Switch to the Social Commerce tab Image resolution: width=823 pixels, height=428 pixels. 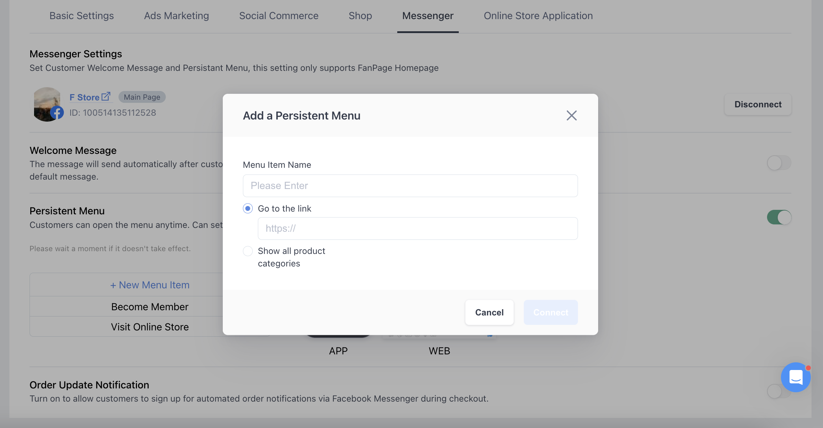pyautogui.click(x=279, y=16)
